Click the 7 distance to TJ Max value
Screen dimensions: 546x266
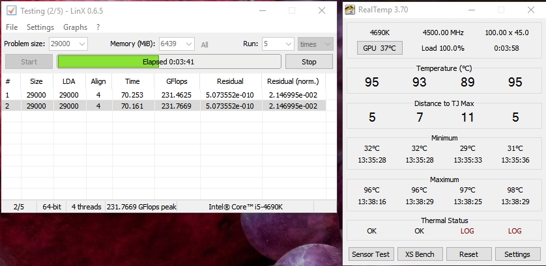coord(420,117)
